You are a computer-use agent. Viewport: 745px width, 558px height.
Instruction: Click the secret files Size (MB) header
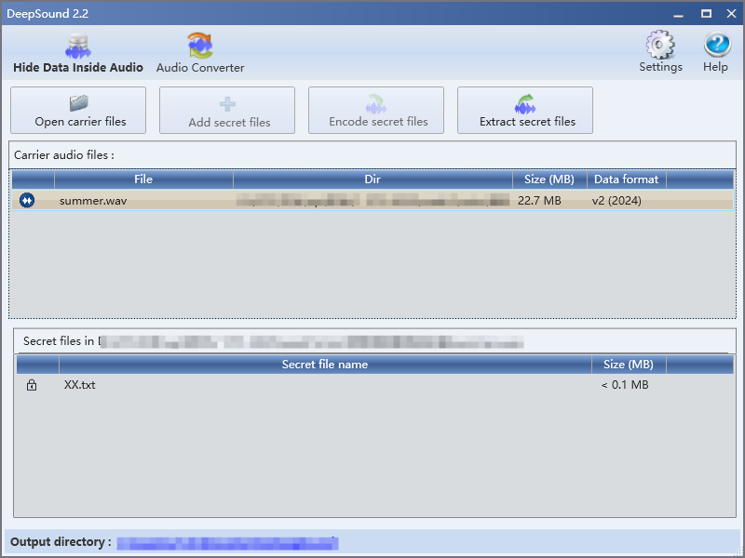point(629,365)
